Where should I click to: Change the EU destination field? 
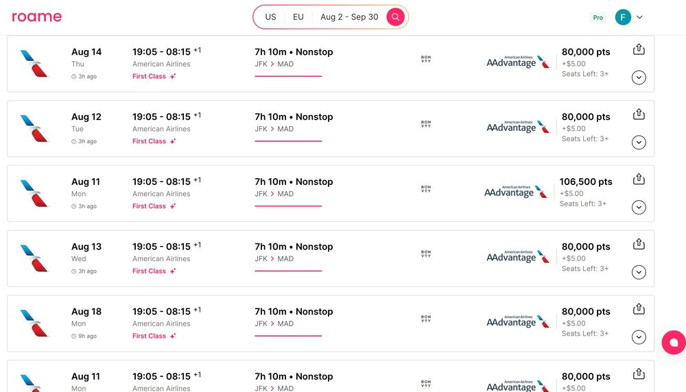(298, 17)
